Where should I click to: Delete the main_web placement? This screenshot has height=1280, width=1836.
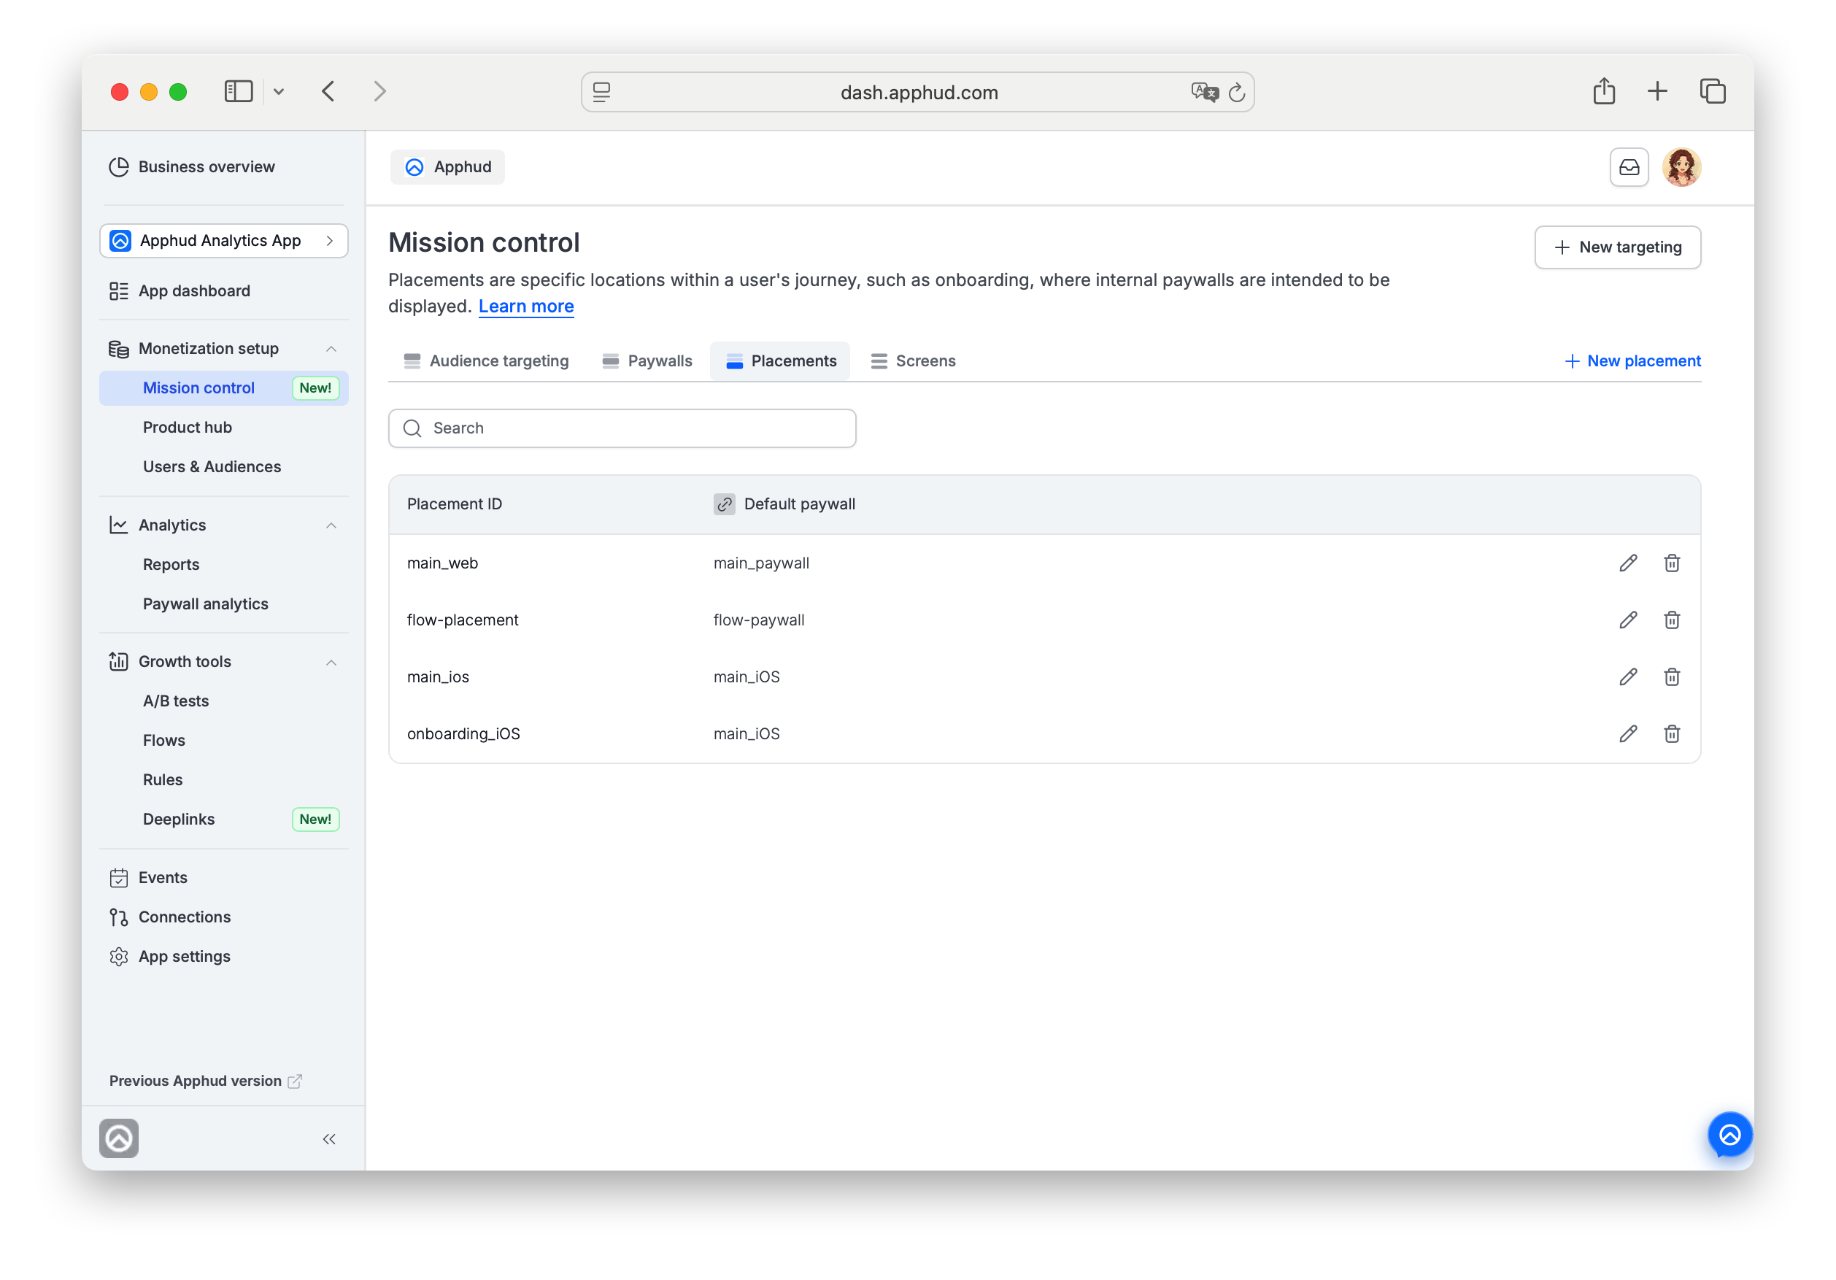[x=1671, y=563]
